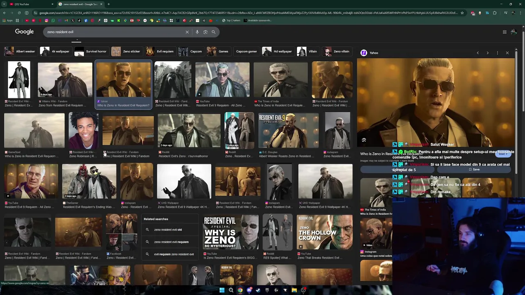Select related search 'zeno resident evil requiem'
Screen dimensions: 525x295
170,242
